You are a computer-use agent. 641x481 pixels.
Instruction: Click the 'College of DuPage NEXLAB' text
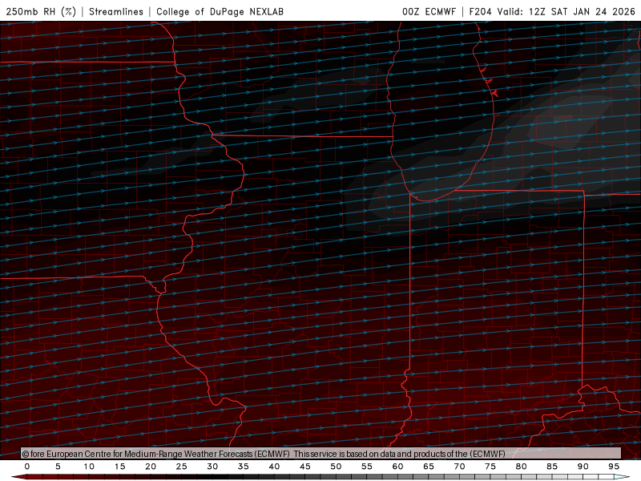click(220, 11)
